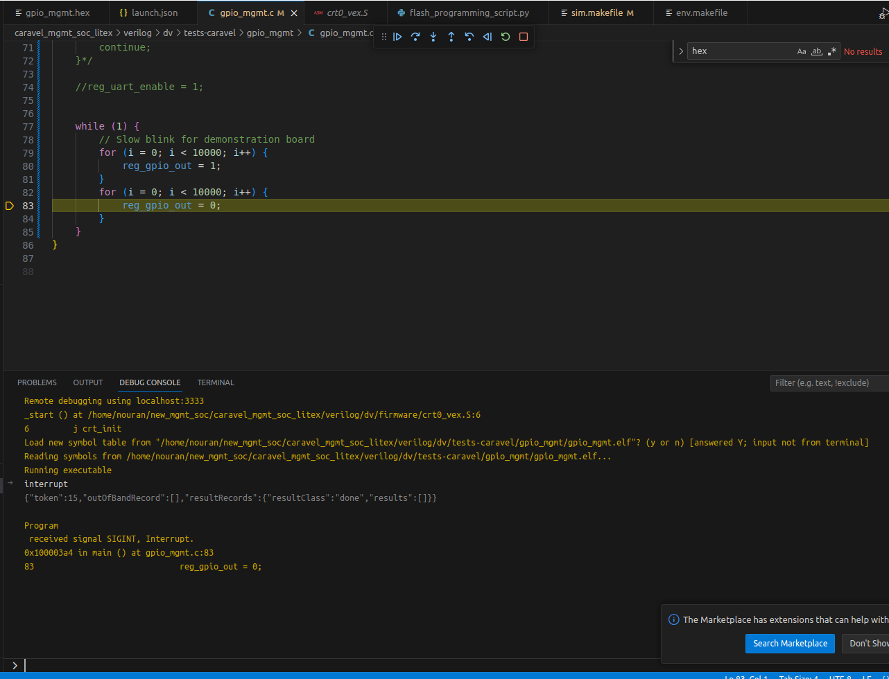The height and width of the screenshot is (679, 889).
Task: Click the Step Into debug icon
Action: (433, 37)
